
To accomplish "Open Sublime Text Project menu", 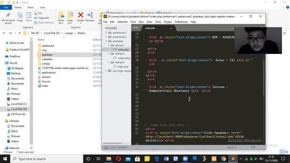I will coord(168,22).
